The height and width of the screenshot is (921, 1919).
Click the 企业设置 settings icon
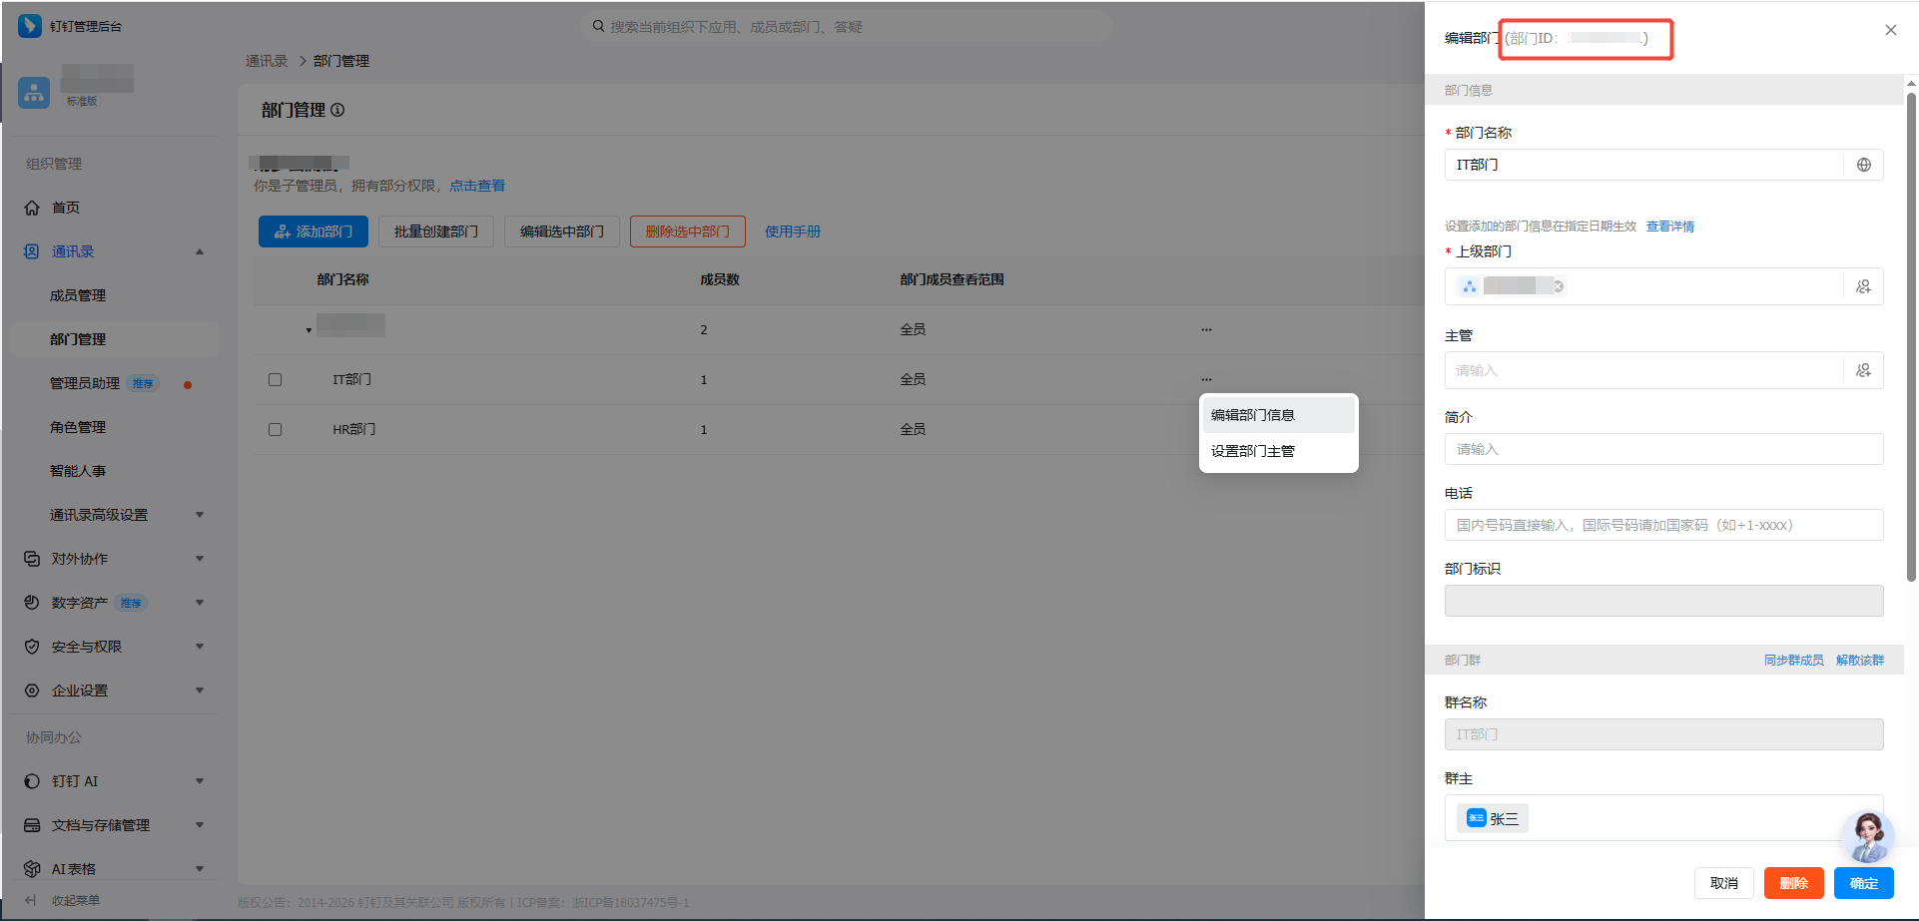click(32, 691)
